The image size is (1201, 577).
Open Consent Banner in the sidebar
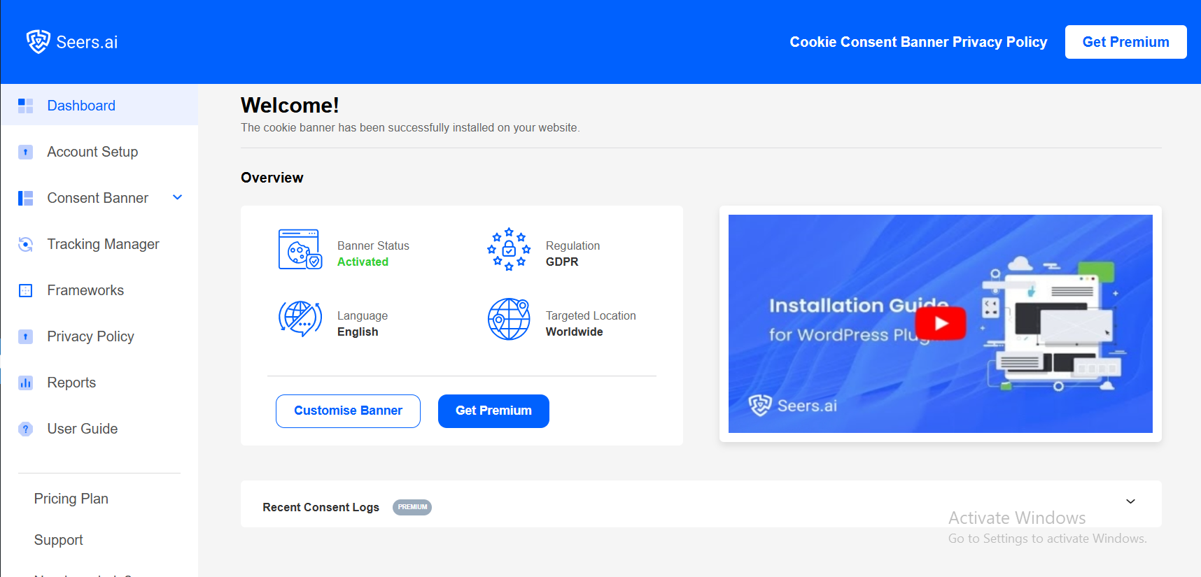pyautogui.click(x=99, y=198)
